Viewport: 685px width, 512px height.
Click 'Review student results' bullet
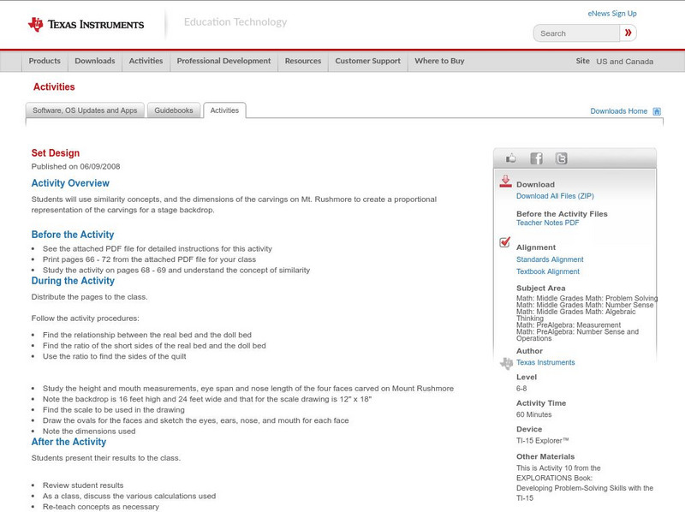[83, 485]
